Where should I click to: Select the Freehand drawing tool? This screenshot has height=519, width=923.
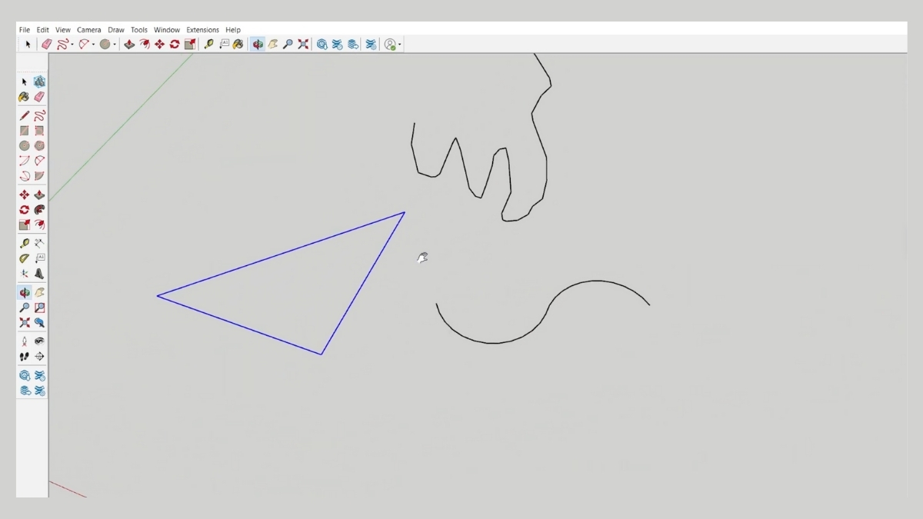(x=39, y=114)
